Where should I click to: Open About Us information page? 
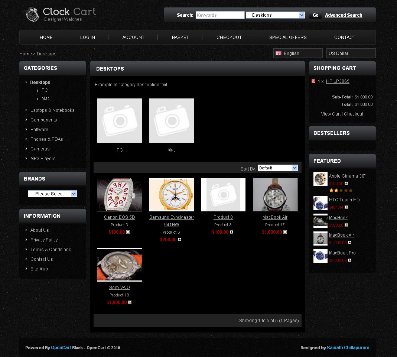(x=39, y=230)
